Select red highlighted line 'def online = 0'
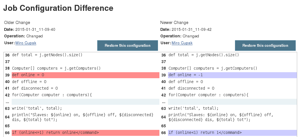The width and height of the screenshot is (300, 137). [28, 75]
